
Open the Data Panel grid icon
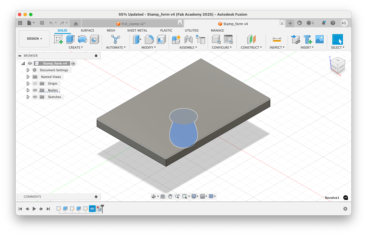click(20, 23)
